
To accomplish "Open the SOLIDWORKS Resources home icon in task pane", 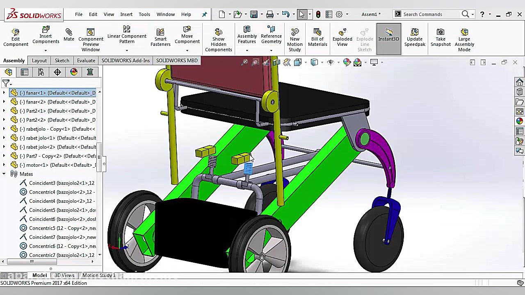I will [520, 82].
